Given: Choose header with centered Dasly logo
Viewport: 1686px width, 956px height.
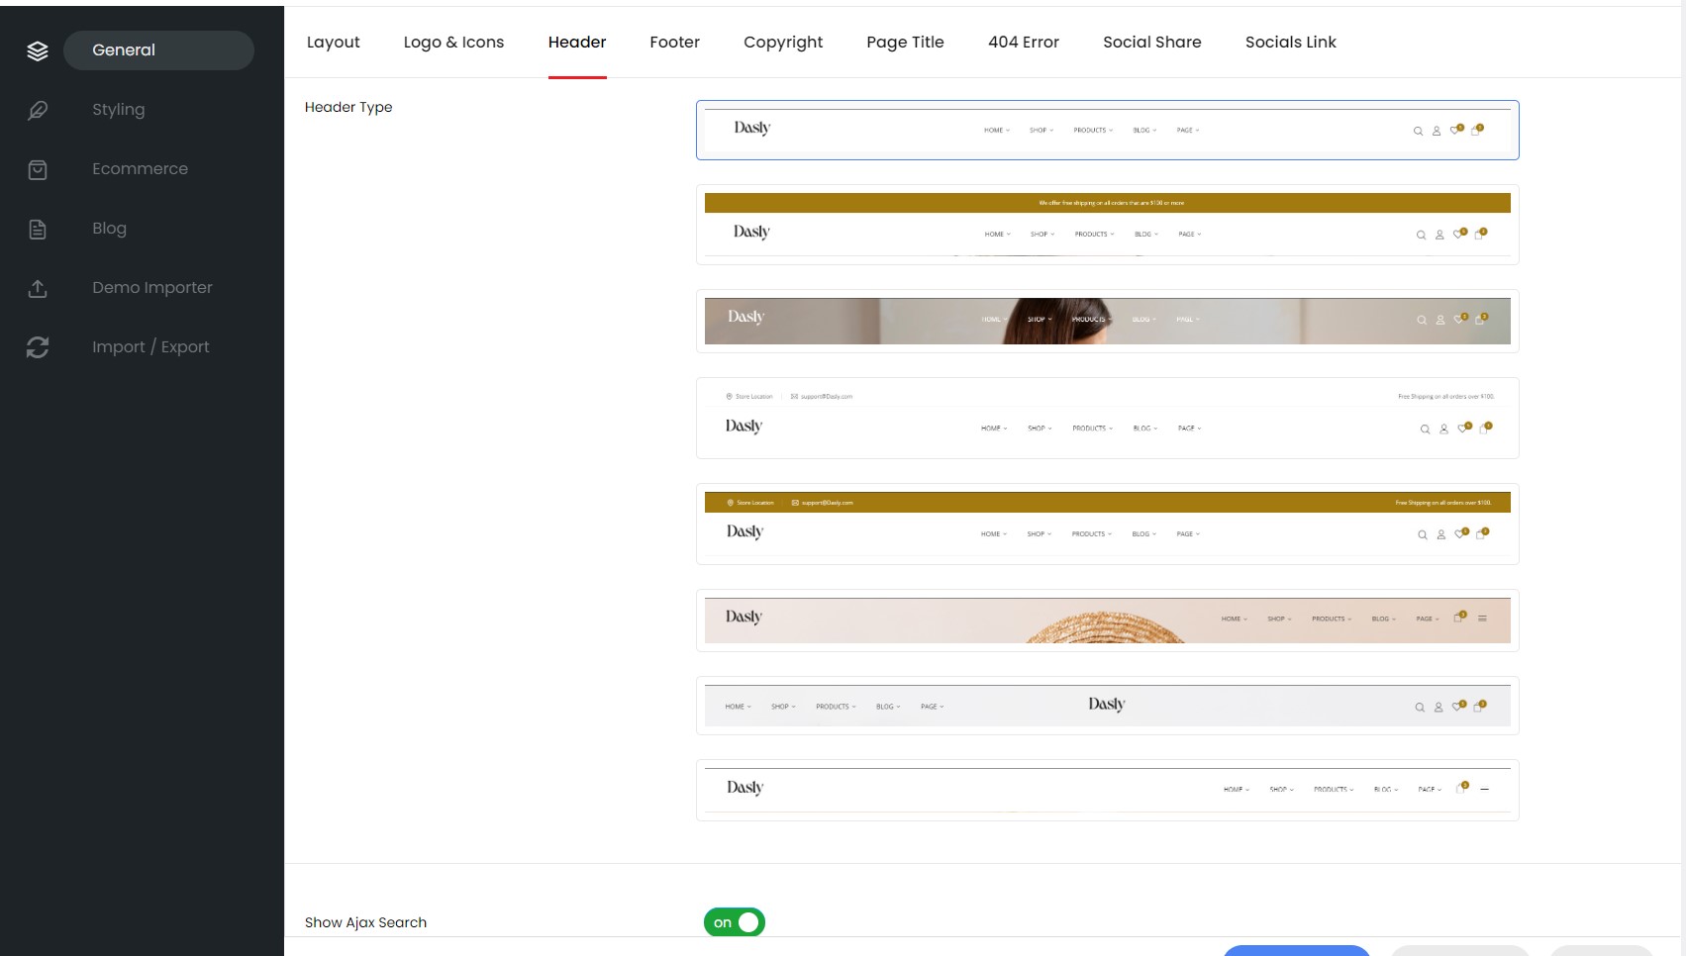Looking at the screenshot, I should [1108, 706].
